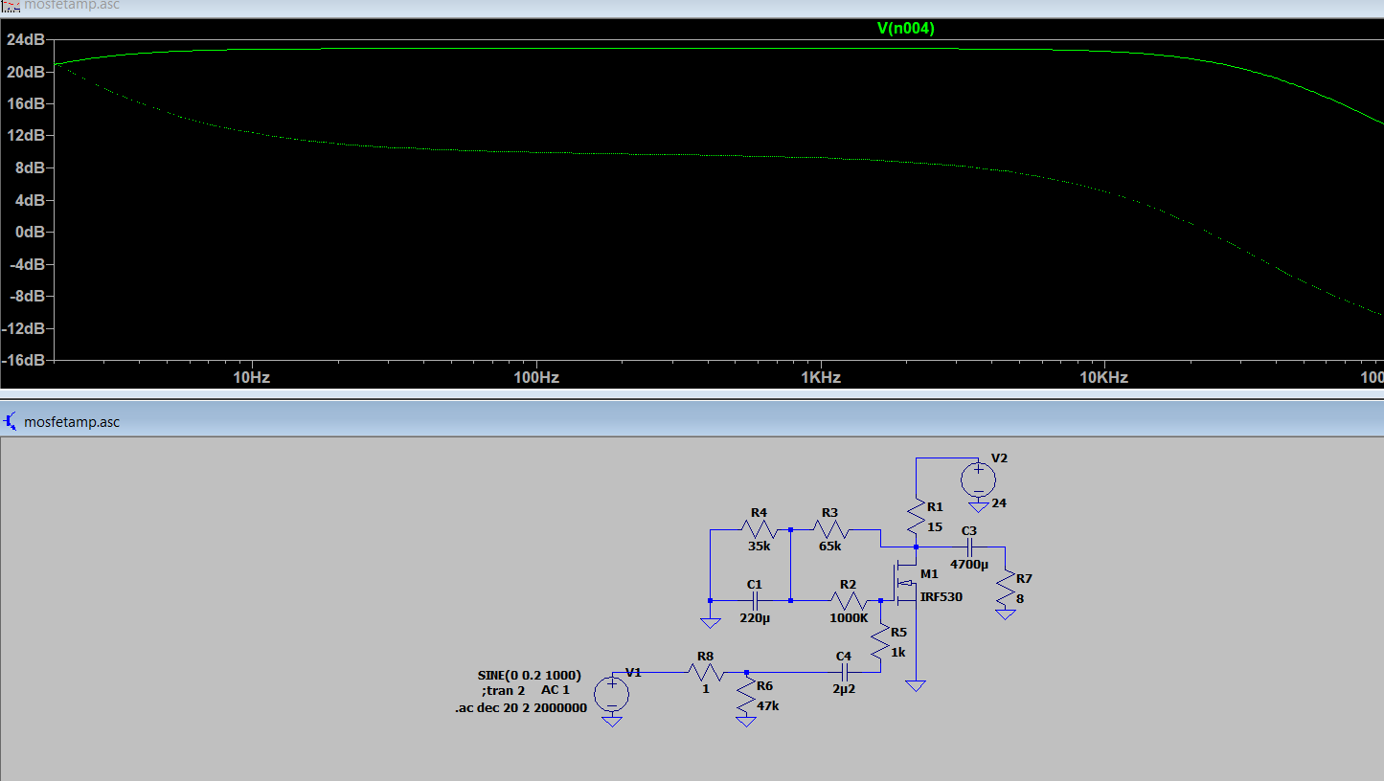The width and height of the screenshot is (1384, 781).
Task: Click the 1k value of R5
Action: tap(898, 651)
